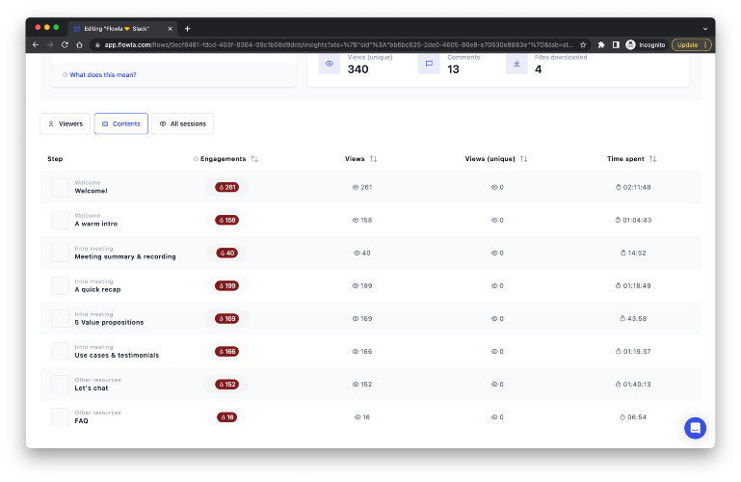
Task: Click the 5 Value propositions thumbnail
Action: [60, 318]
